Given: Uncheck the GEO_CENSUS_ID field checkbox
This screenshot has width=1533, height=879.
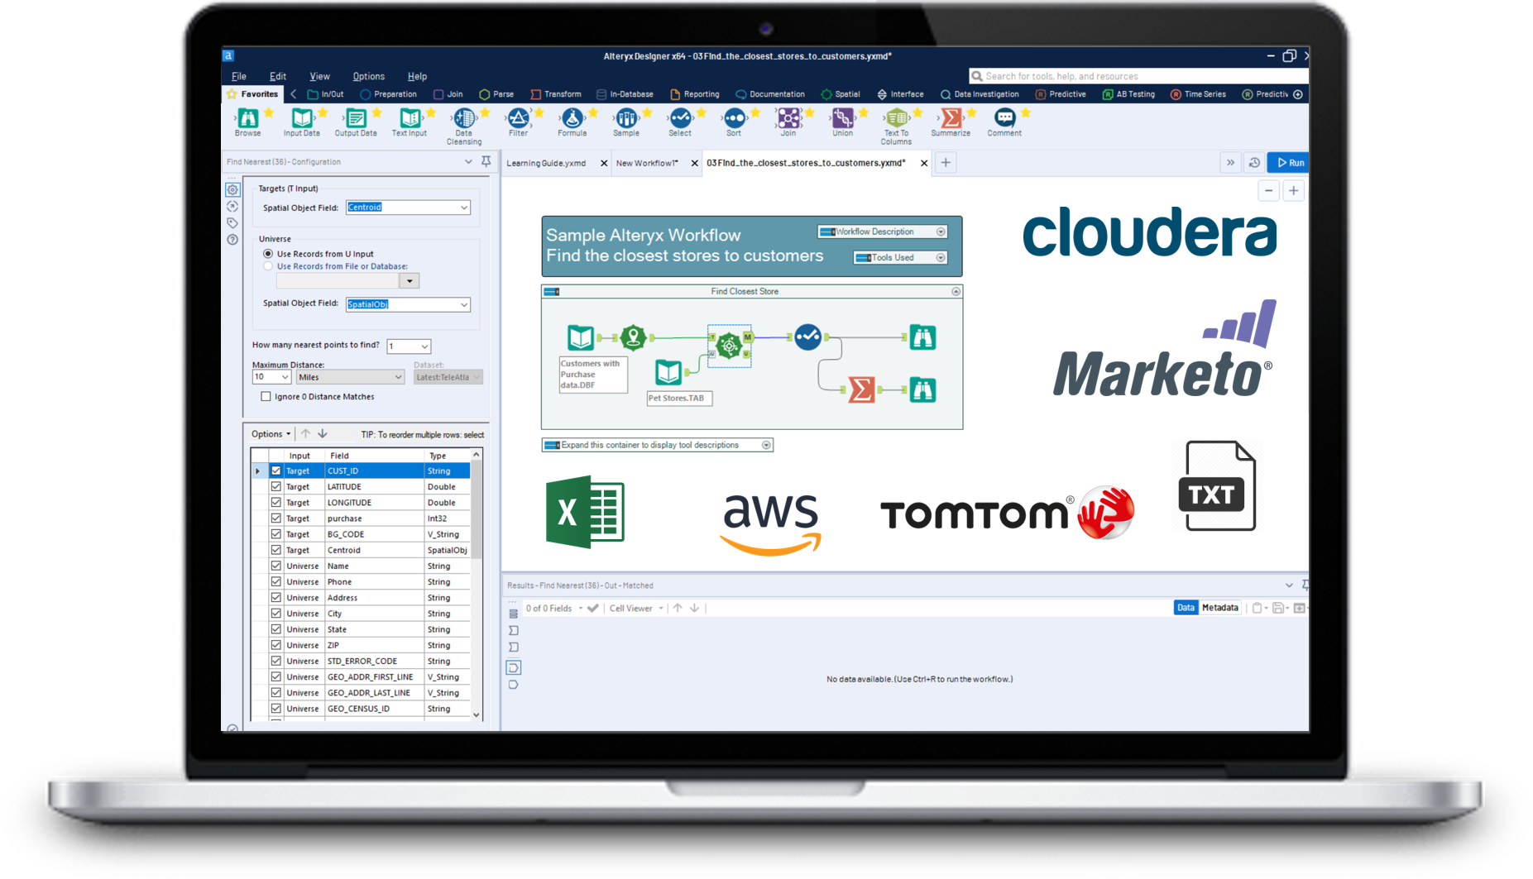Looking at the screenshot, I should click(x=276, y=709).
